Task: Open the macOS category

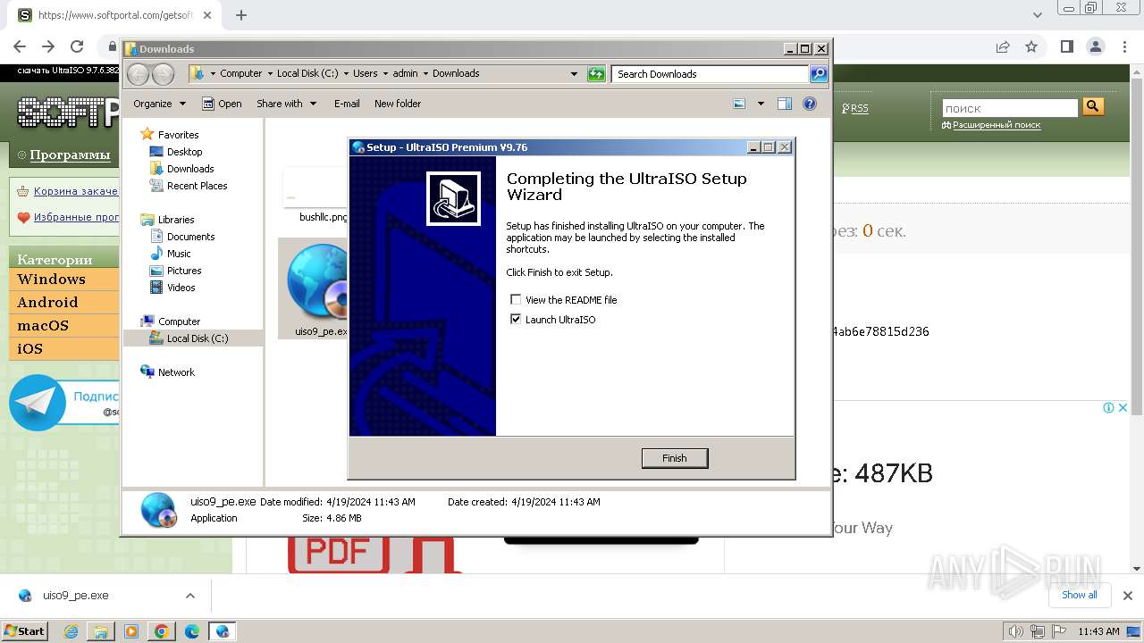Action: click(x=63, y=326)
